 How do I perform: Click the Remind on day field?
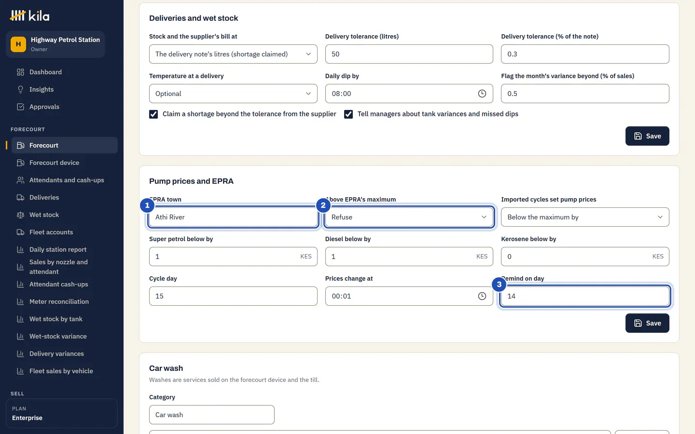point(585,296)
